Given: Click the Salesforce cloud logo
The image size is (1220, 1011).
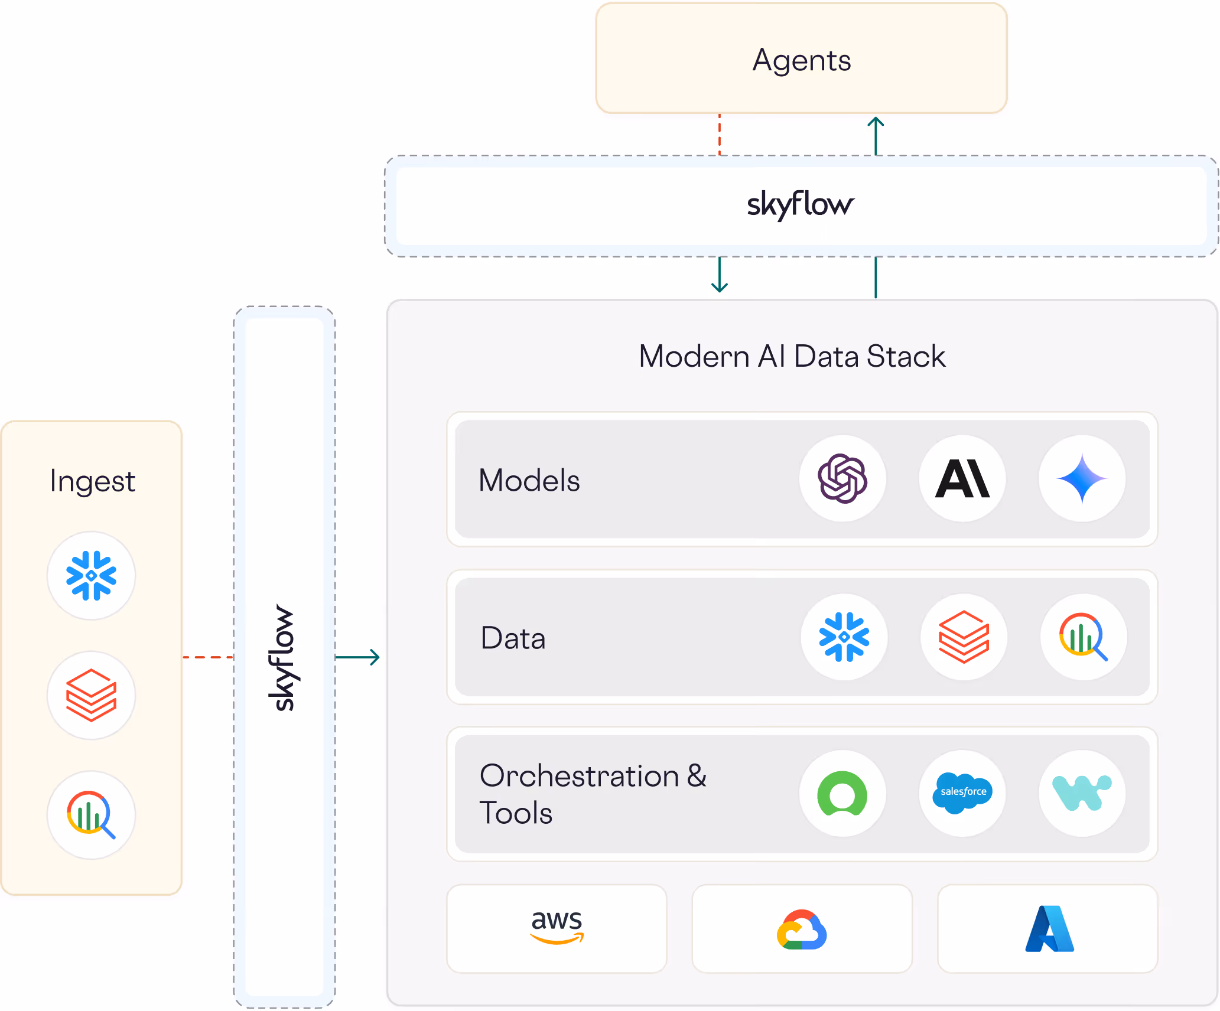Looking at the screenshot, I should (962, 793).
